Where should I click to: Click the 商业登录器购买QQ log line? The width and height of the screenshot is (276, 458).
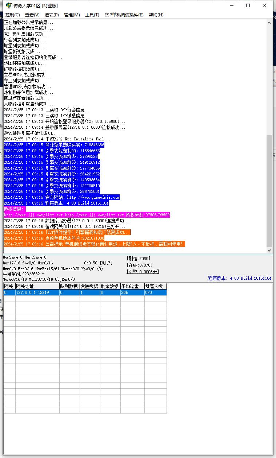pos(54,145)
